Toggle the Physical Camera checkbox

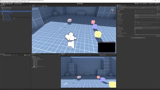pyautogui.click(x=135, y=20)
